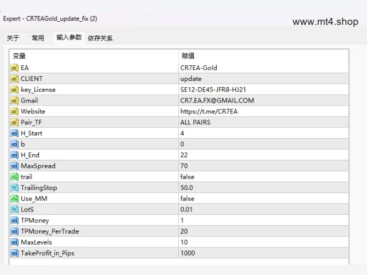Click the string icon beside Pair_TF
This screenshot has height=275, width=367.
14,122
